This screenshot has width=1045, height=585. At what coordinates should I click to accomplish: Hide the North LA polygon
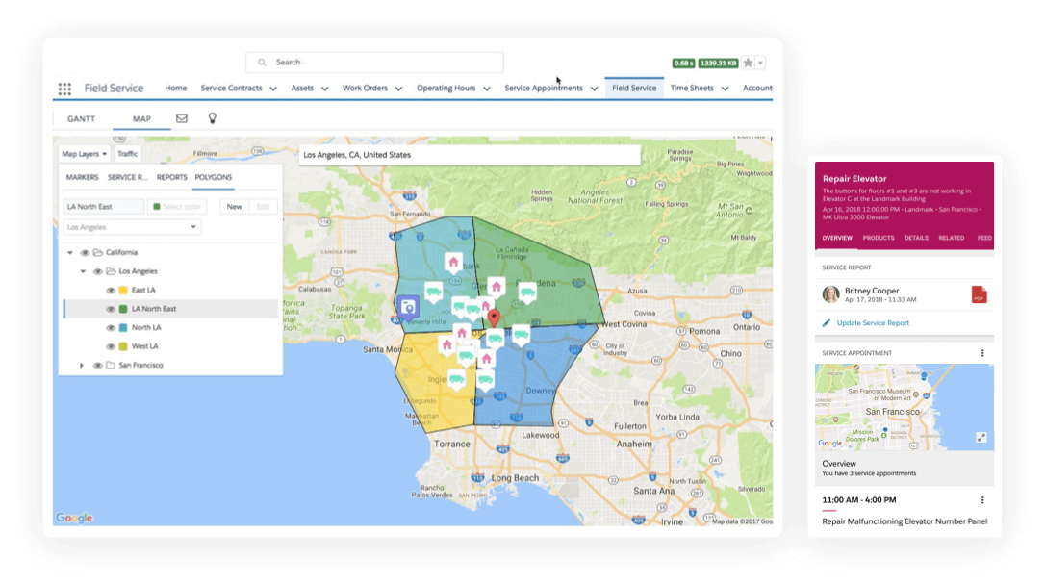click(111, 328)
